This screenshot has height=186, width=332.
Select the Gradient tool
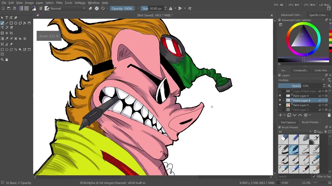coord(2,38)
